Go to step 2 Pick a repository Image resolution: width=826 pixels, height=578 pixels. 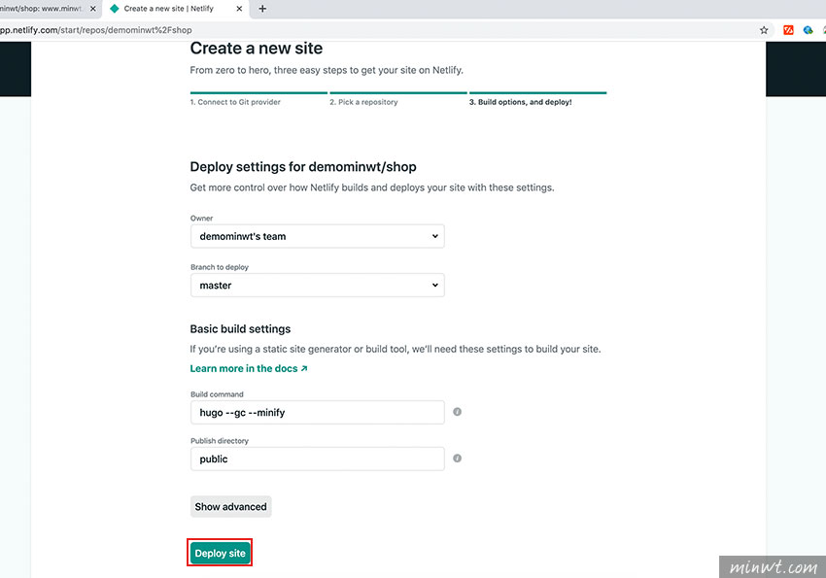(x=363, y=102)
